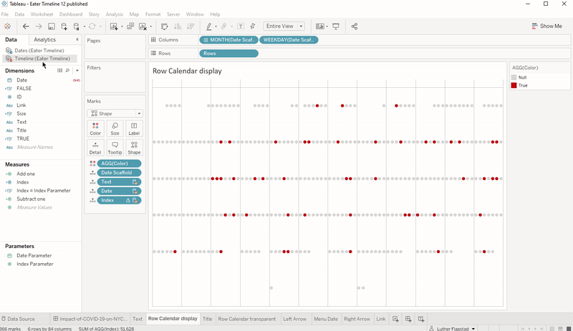
Task: Click the Save icon in toolbar
Action: pos(52,26)
